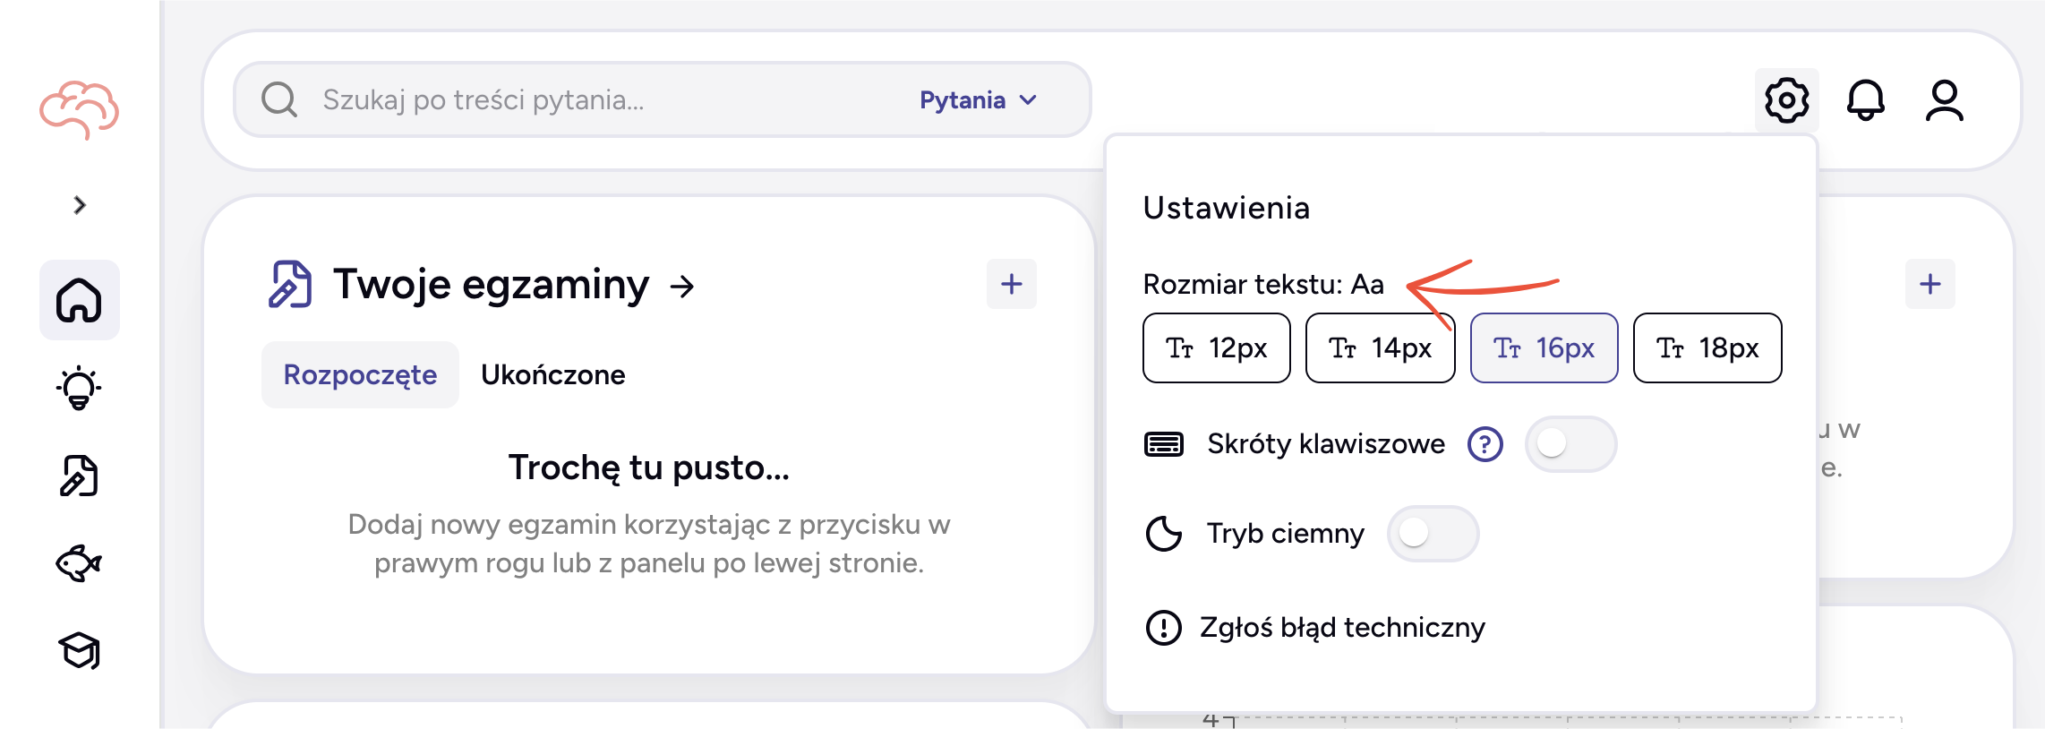This screenshot has height=729, width=2045.
Task: Click the Trochę tu pusto… message
Action: 649,467
